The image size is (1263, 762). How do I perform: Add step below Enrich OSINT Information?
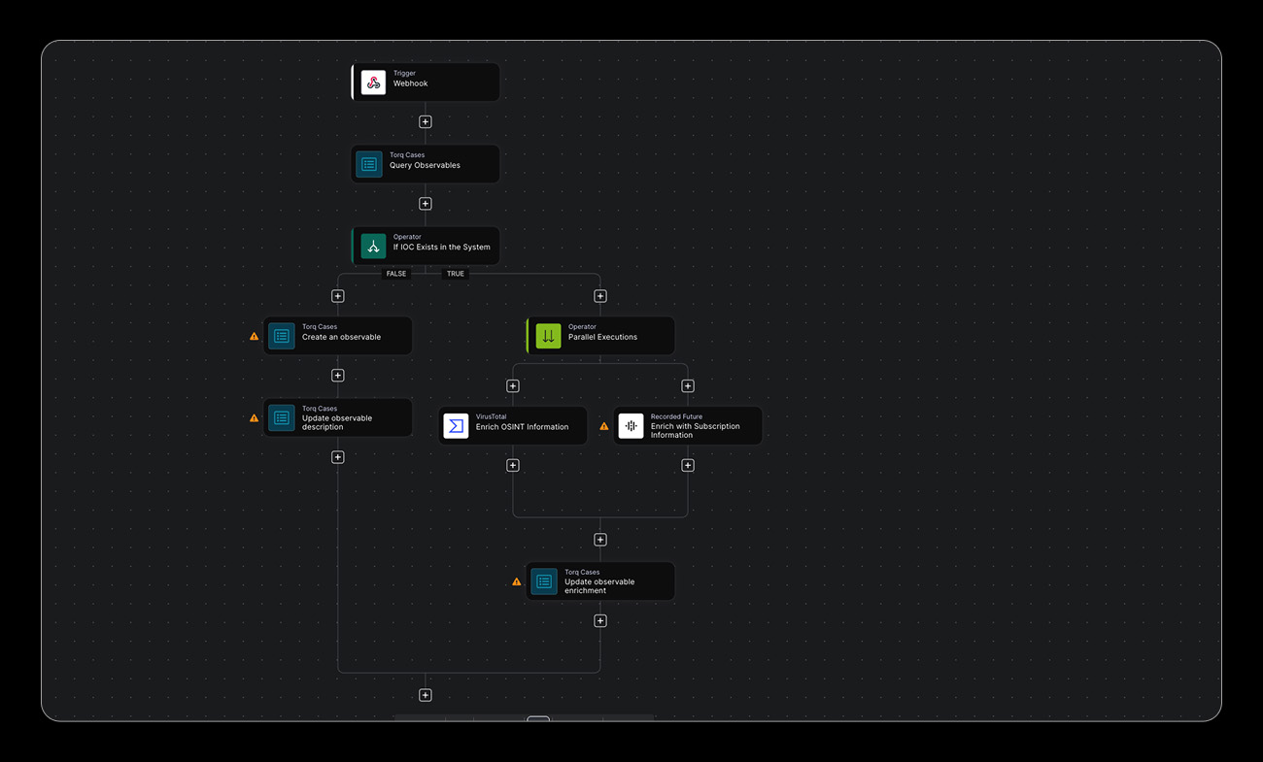(x=513, y=466)
